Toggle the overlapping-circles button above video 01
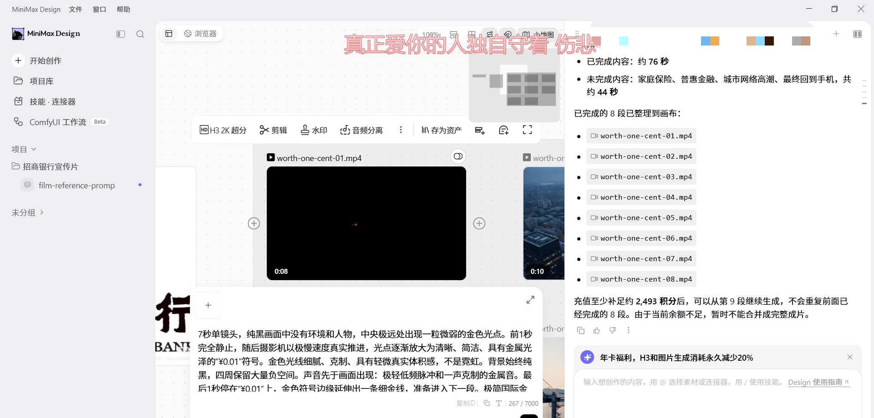The height and width of the screenshot is (418, 874). click(458, 156)
